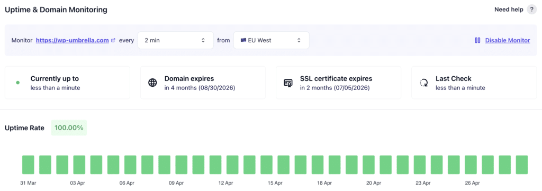Click the Uptime & Domain Monitoring heading
The height and width of the screenshot is (191, 542).
coord(56,10)
